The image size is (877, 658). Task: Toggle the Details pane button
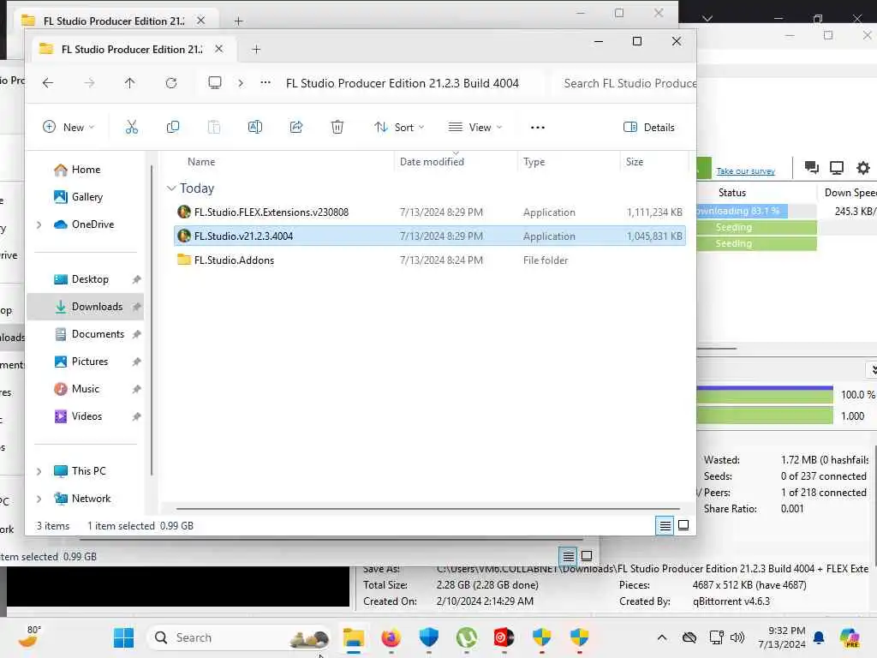pyautogui.click(x=649, y=127)
